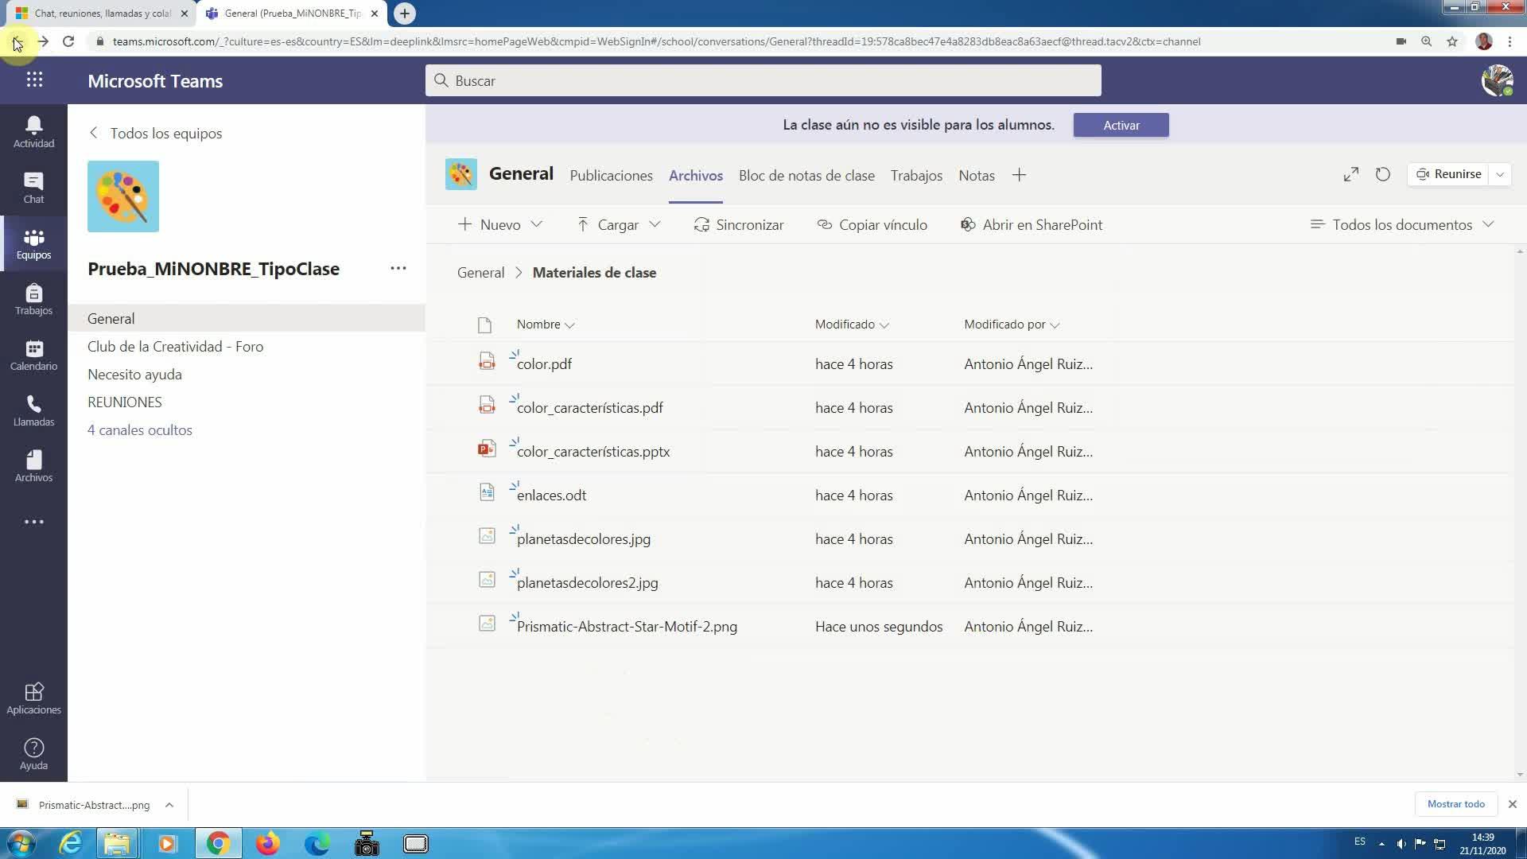
Task: Add a new tab with plus icon
Action: point(1019,175)
